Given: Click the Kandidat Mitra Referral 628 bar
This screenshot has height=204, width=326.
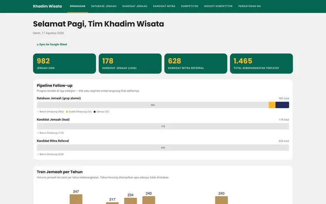Looking at the screenshot, I should tap(163, 147).
